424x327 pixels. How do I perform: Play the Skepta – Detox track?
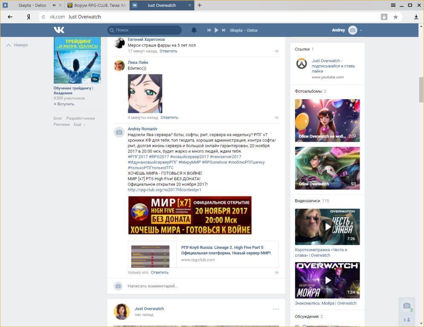[216, 30]
